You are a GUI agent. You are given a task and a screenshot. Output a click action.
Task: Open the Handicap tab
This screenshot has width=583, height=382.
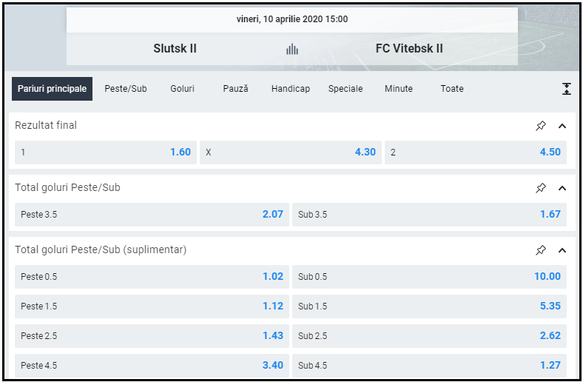tap(290, 89)
